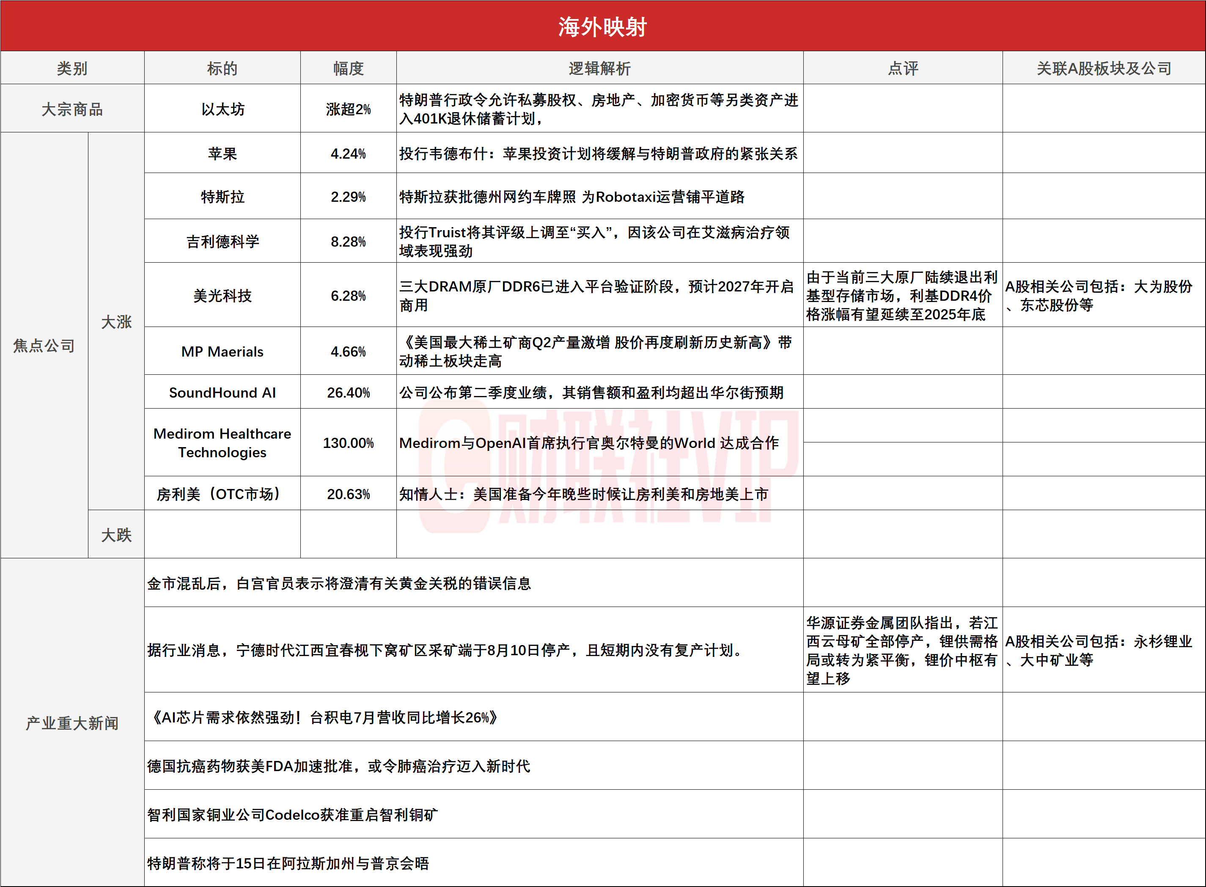Click the 26.40% value
Screen dimensions: 1206x887
[349, 393]
